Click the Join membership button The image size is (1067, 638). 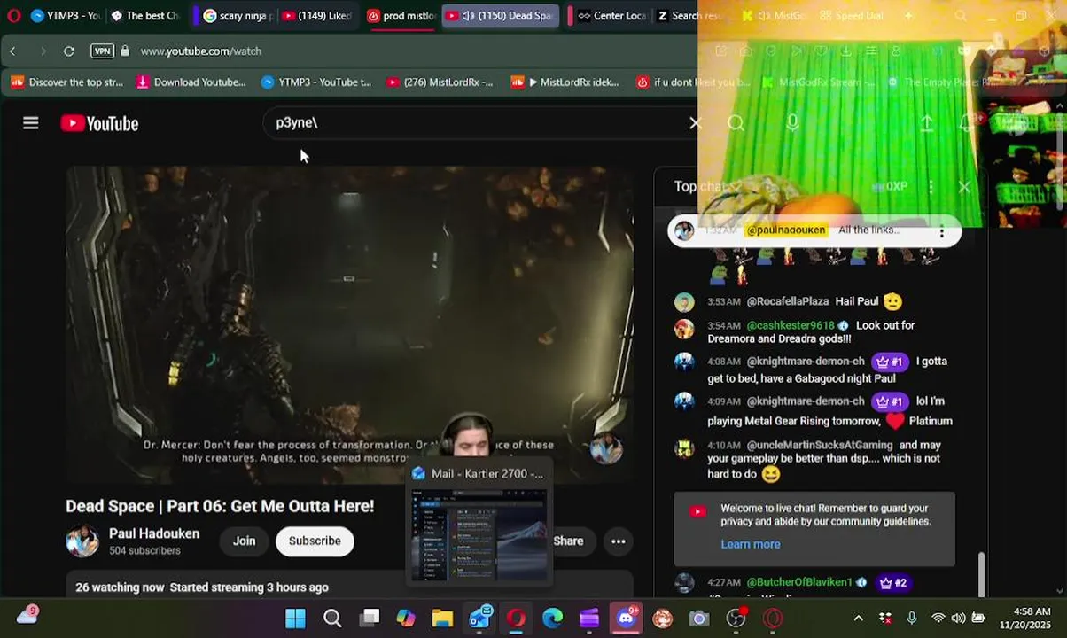pos(244,541)
